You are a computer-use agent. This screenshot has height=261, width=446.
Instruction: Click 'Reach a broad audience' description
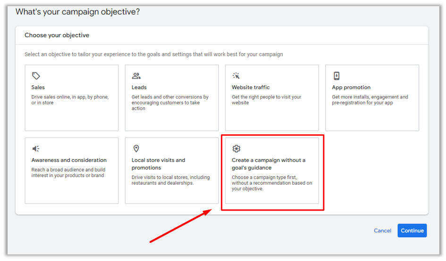(68, 172)
